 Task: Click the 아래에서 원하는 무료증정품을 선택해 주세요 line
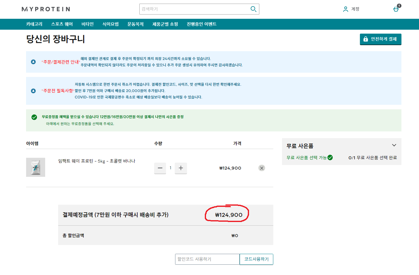80,124
